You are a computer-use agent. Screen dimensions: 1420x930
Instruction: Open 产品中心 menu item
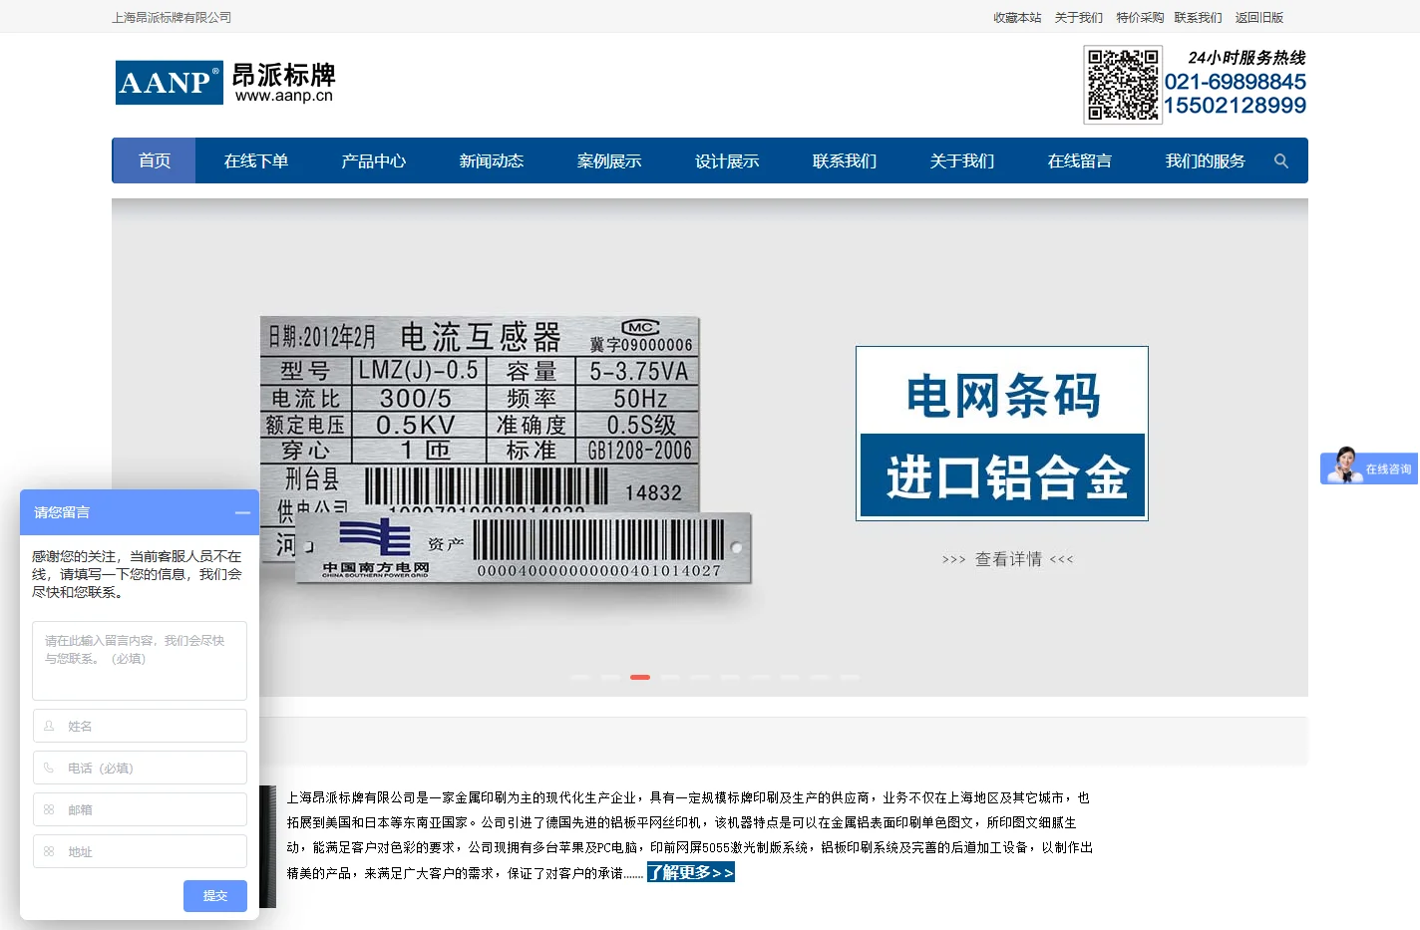pyautogui.click(x=374, y=160)
